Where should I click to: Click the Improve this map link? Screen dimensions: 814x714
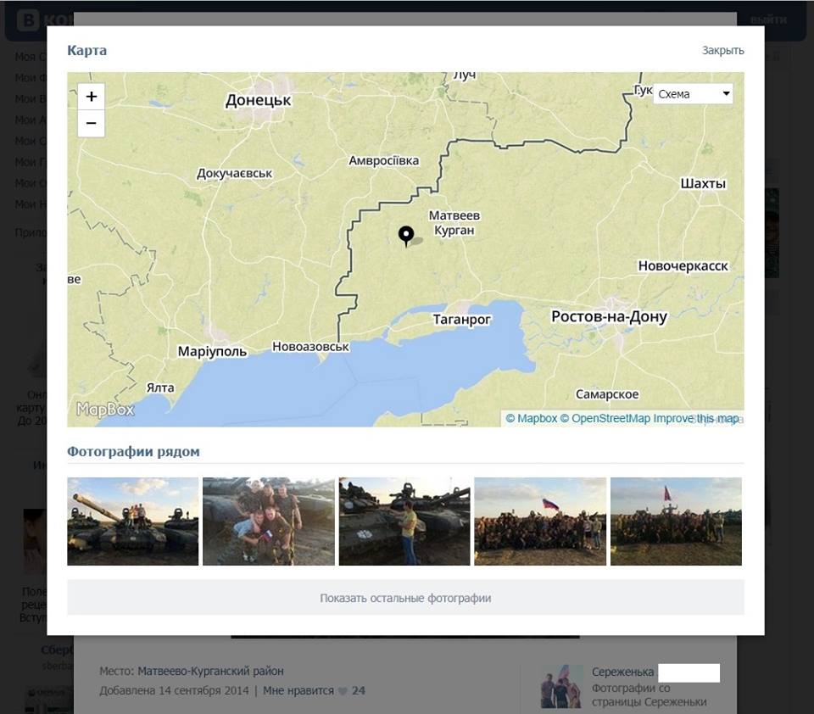pyautogui.click(x=695, y=418)
